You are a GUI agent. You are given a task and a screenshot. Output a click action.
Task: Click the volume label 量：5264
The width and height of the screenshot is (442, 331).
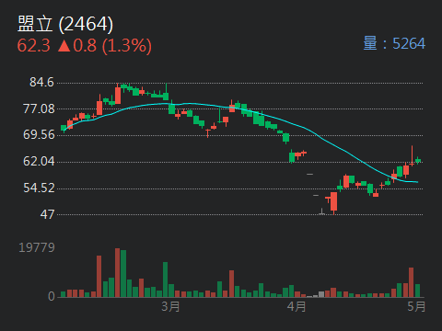[x=394, y=43]
